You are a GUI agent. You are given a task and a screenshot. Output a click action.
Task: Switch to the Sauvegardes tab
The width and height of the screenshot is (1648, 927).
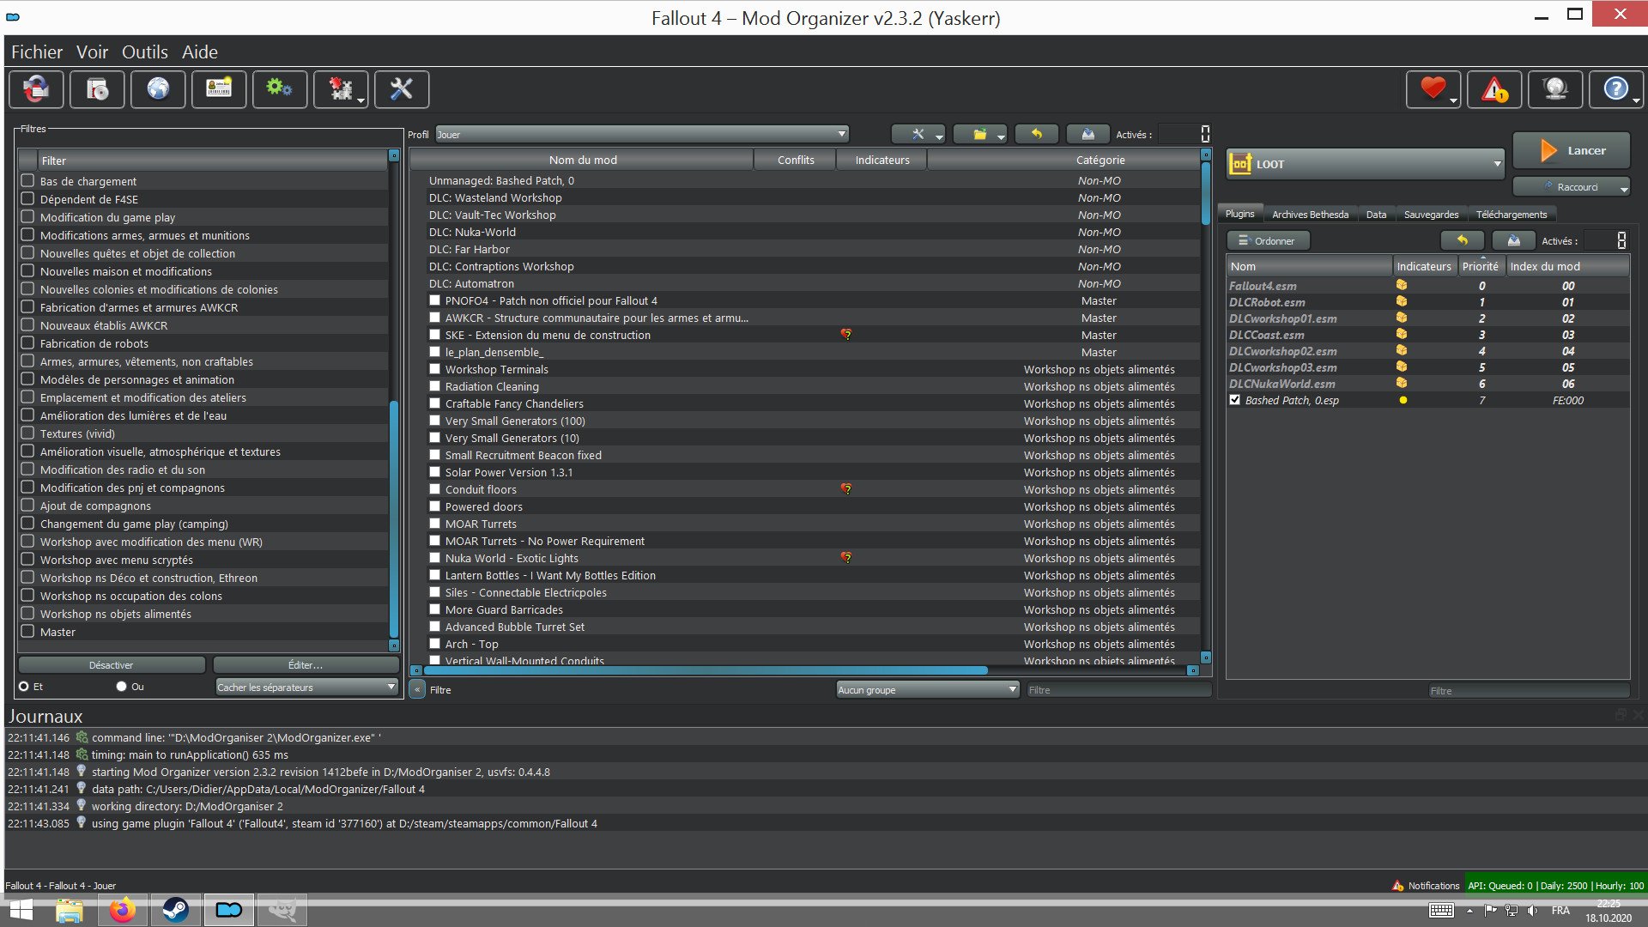coord(1431,215)
